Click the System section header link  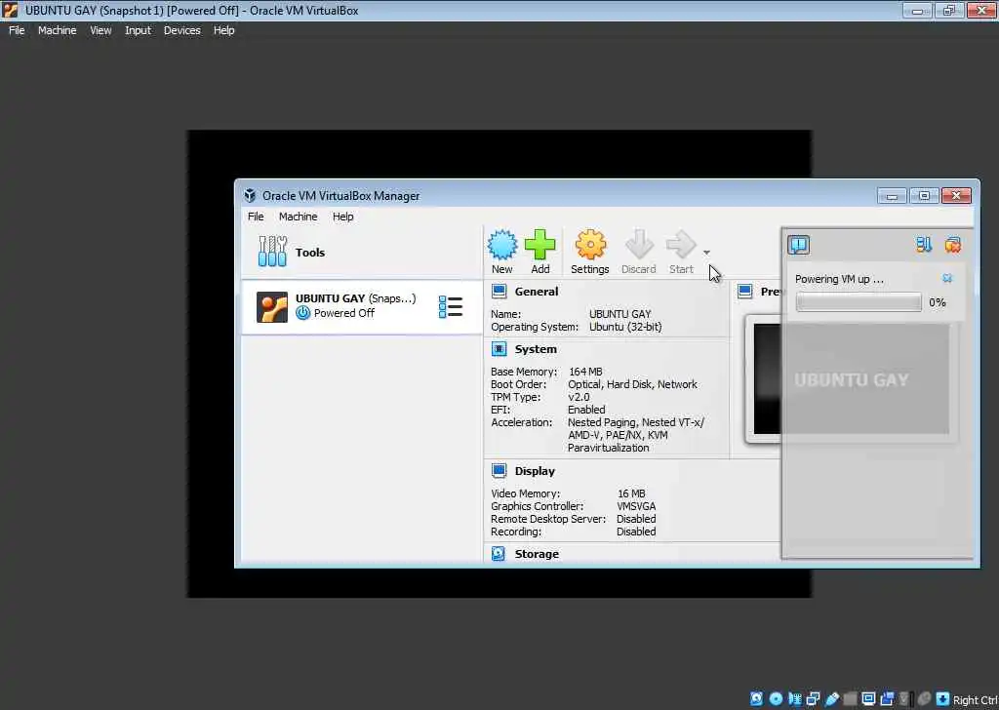pos(536,349)
